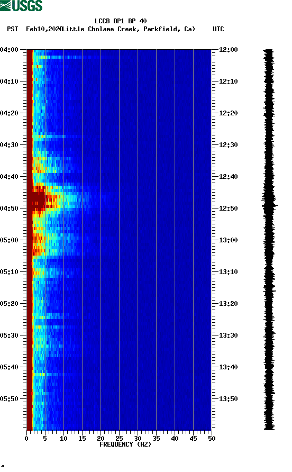Click the 'PST' timezone label
This screenshot has height=472, width=292.
click(x=13, y=29)
